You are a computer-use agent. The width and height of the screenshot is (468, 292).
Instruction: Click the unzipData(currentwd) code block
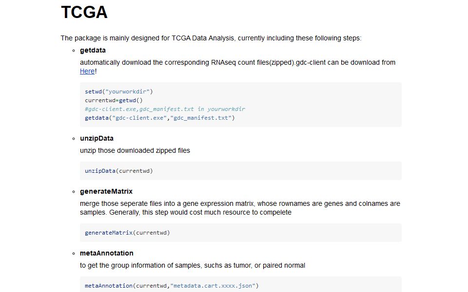point(119,171)
